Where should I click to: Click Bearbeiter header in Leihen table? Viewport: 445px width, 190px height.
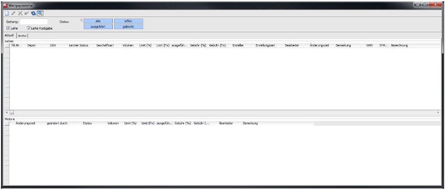tap(292, 45)
